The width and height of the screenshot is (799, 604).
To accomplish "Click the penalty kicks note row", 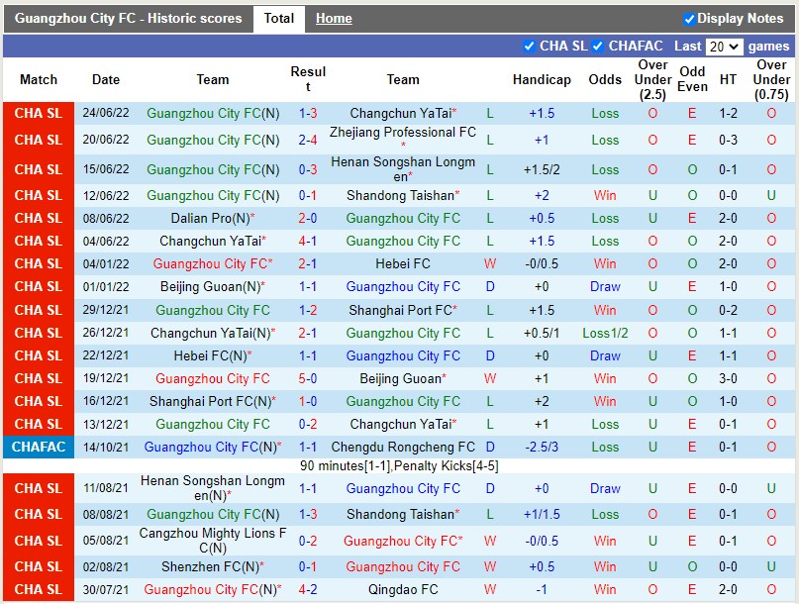I will pyautogui.click(x=399, y=465).
